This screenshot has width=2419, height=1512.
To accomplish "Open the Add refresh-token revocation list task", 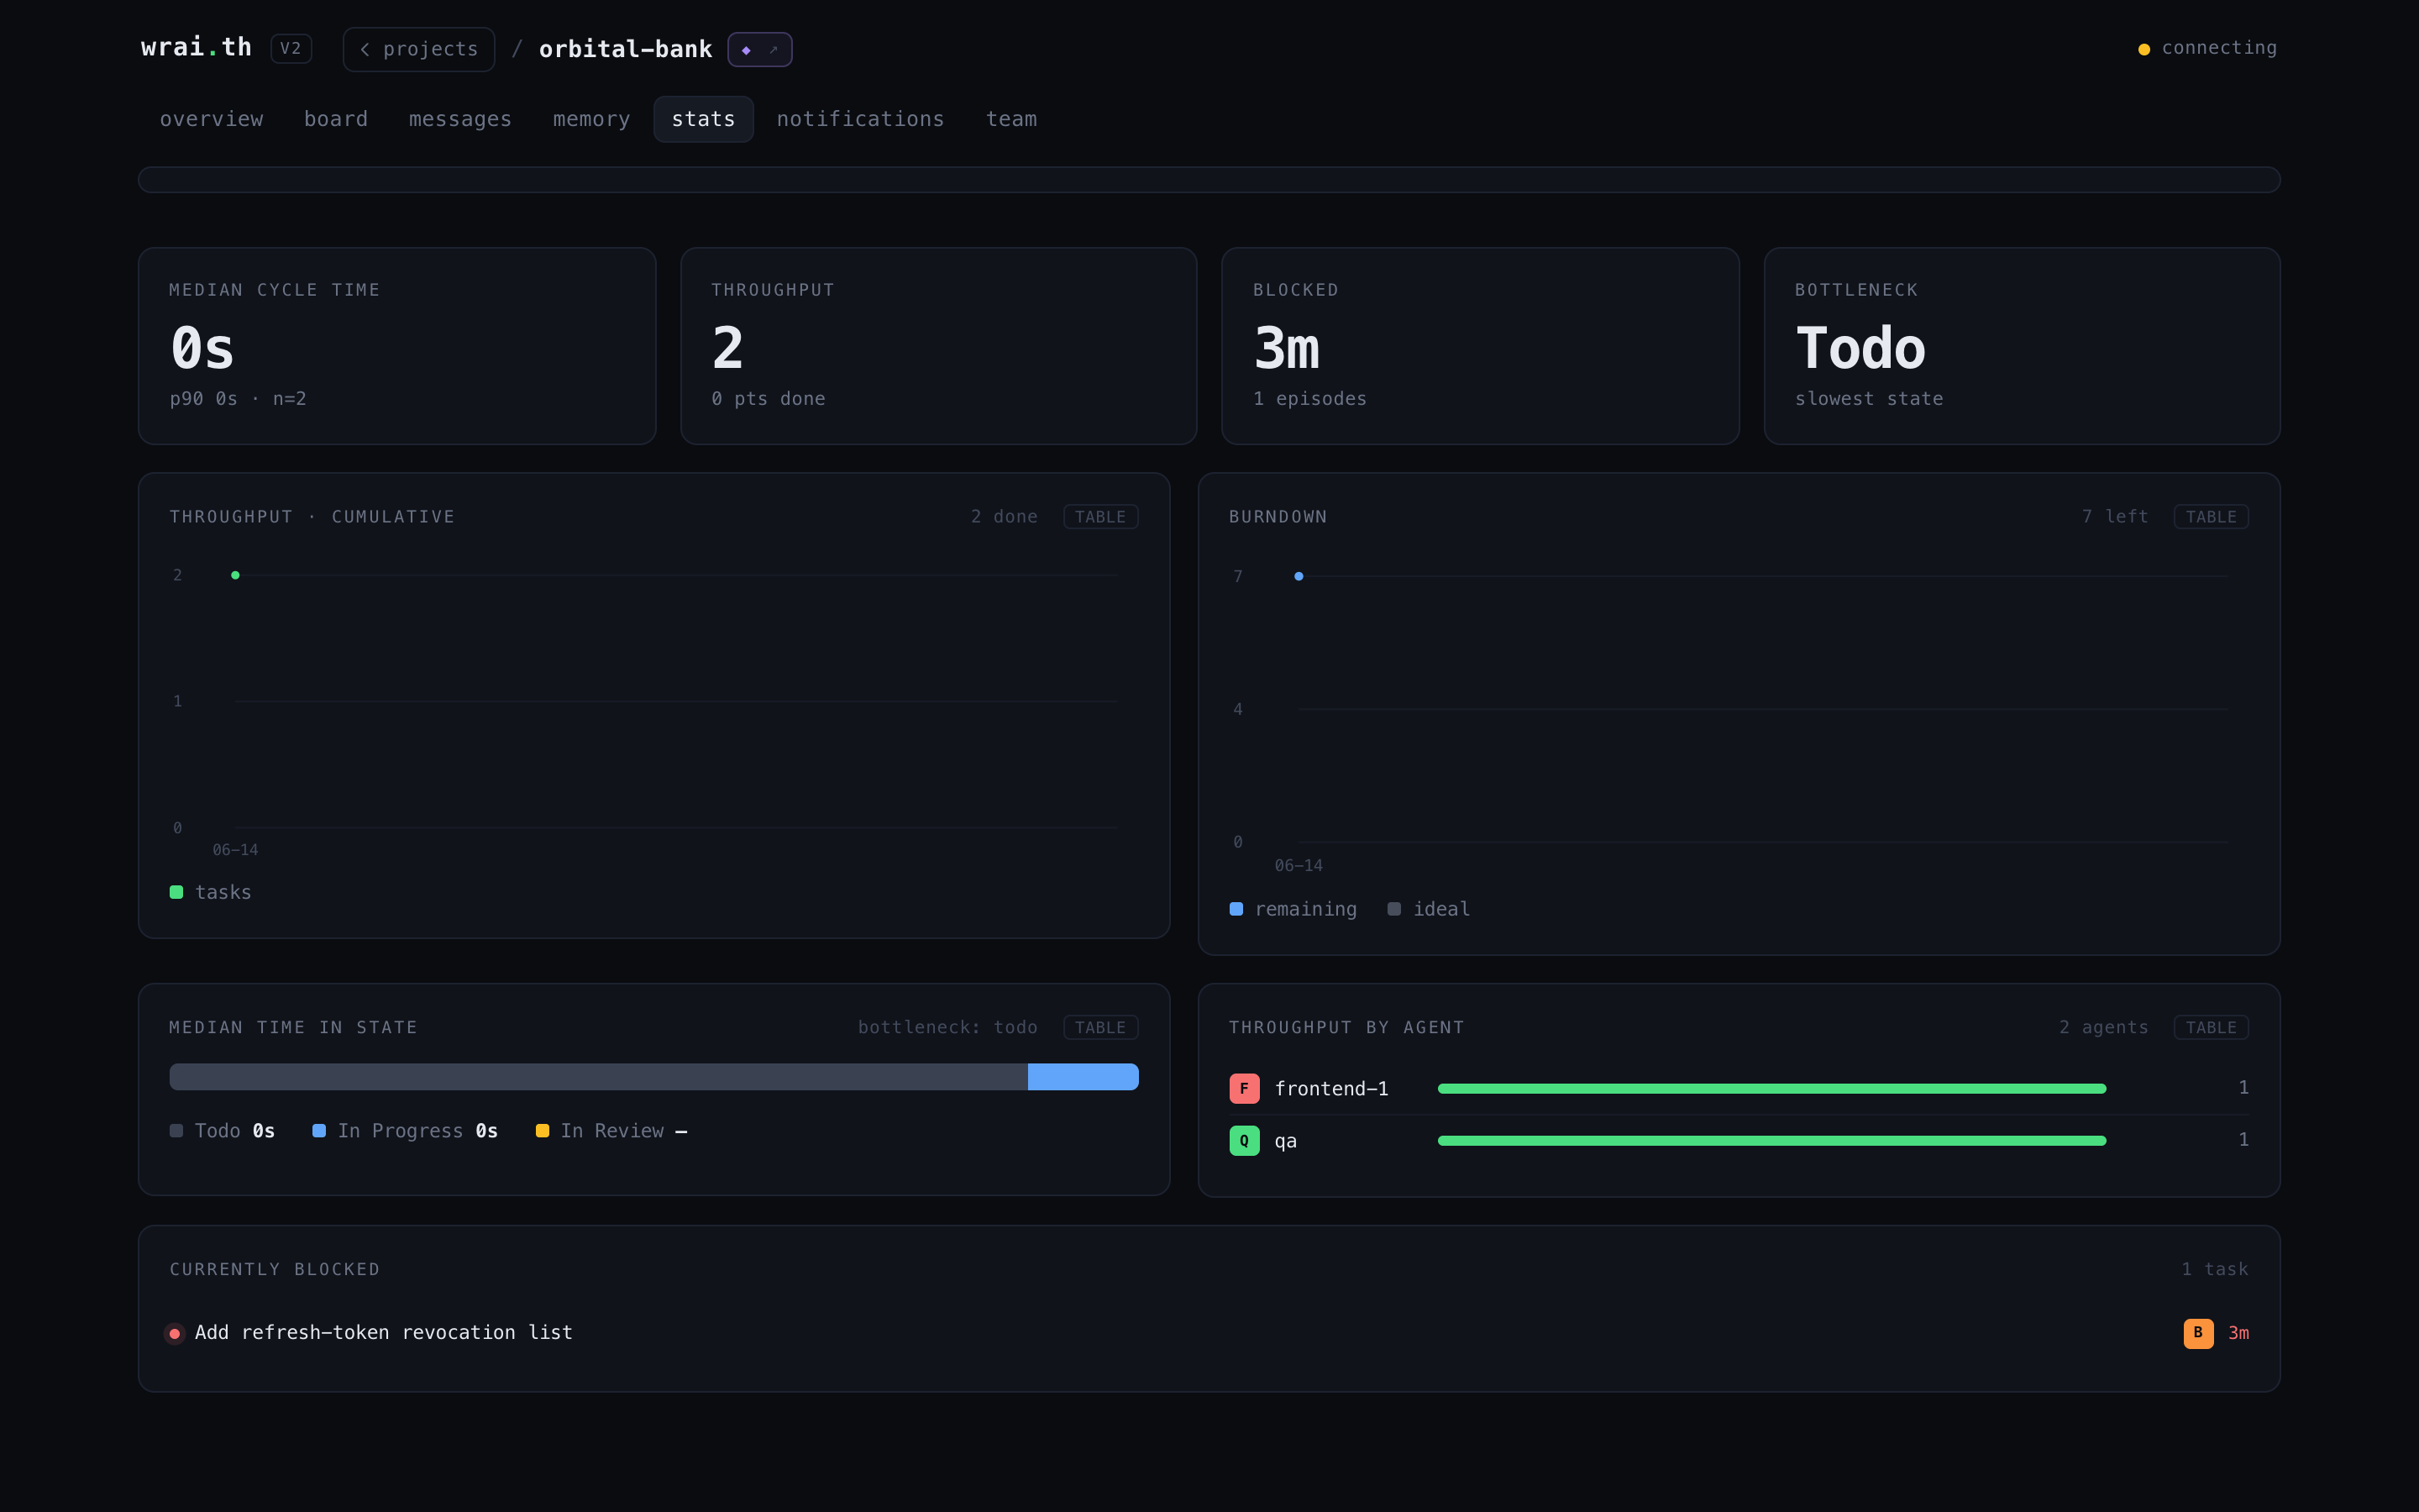I will [x=383, y=1332].
